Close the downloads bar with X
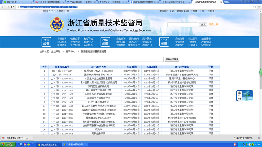Screen dimensions: 262x147 click(259, 138)
